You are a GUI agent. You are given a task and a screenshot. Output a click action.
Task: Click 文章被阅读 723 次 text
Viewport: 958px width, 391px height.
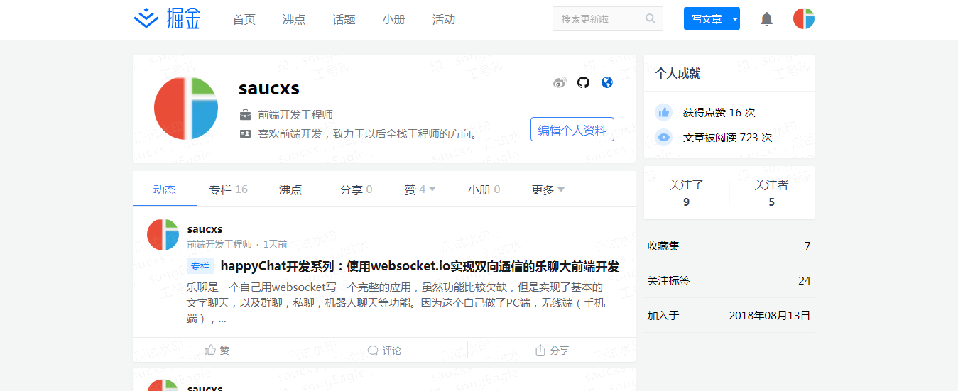727,137
